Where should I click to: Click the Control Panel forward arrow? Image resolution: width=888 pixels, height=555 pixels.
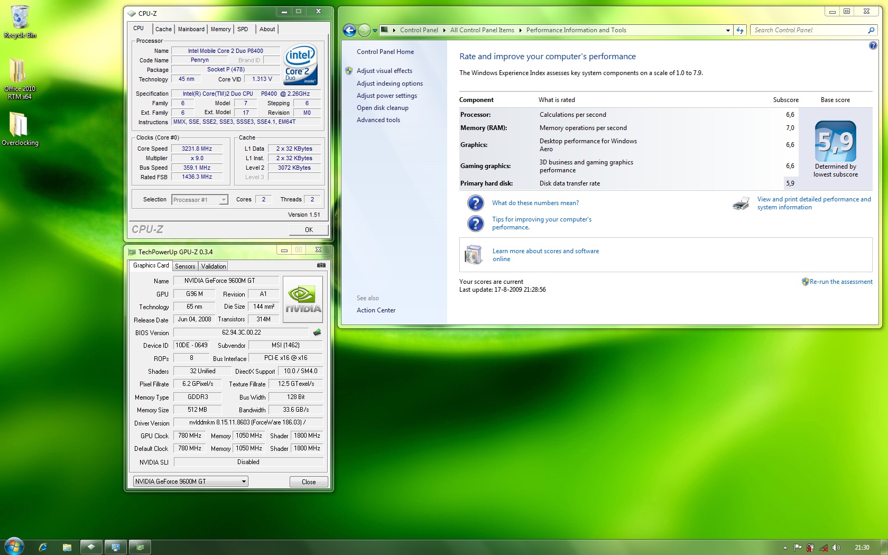click(x=364, y=30)
